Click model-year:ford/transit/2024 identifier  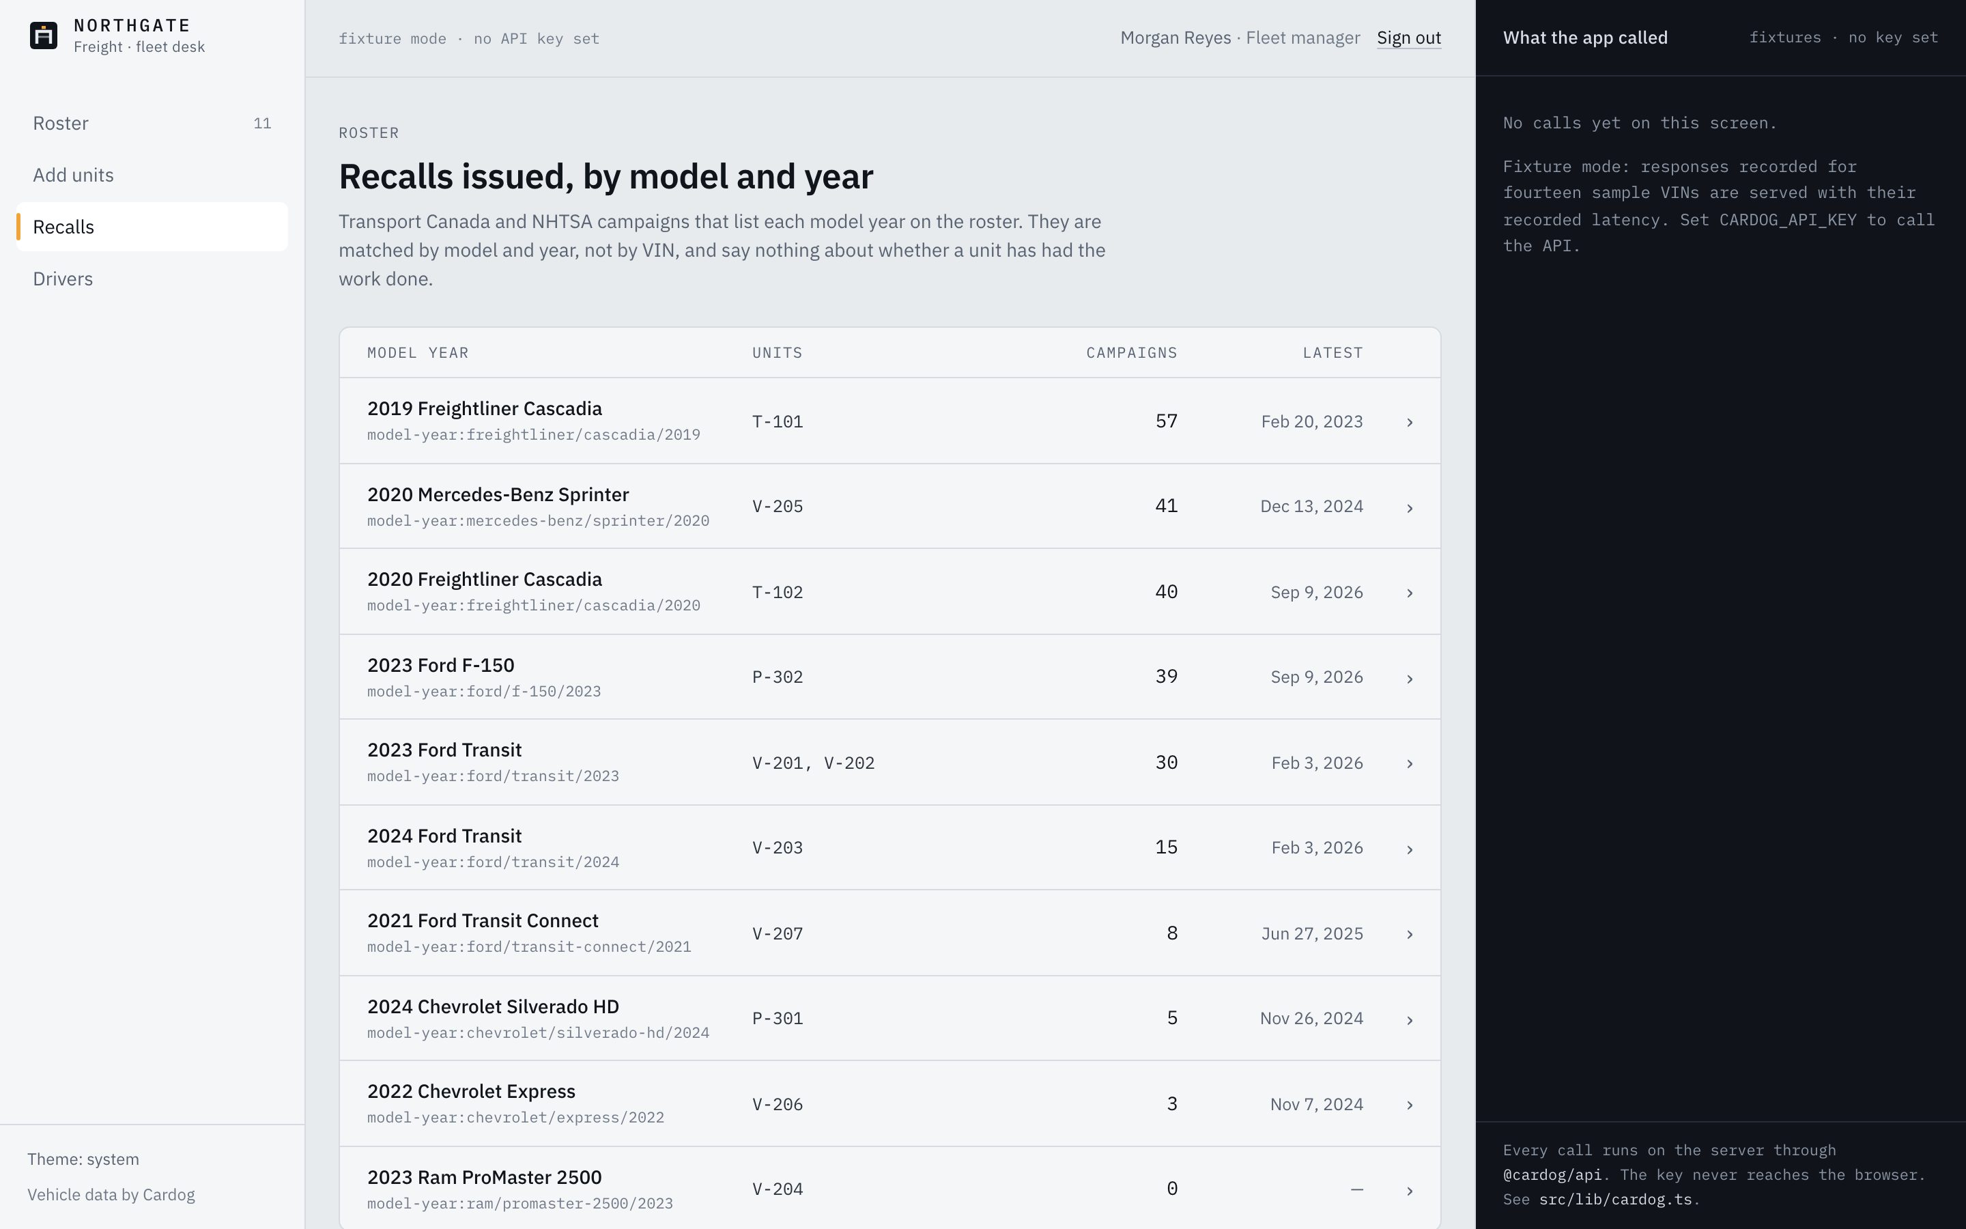pos(493,862)
